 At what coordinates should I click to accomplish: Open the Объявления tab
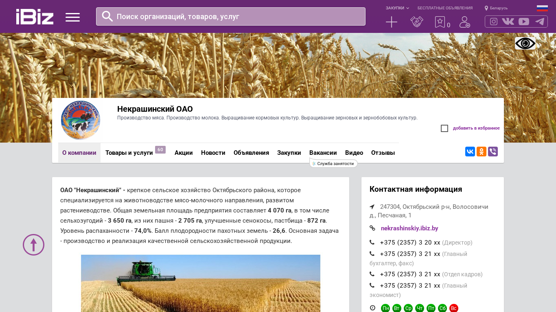251,153
